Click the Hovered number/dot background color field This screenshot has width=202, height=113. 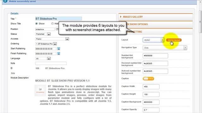(155, 63)
